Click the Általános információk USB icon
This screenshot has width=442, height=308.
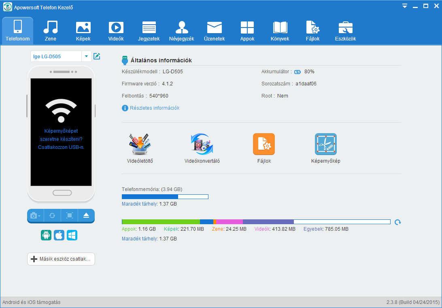(x=125, y=60)
